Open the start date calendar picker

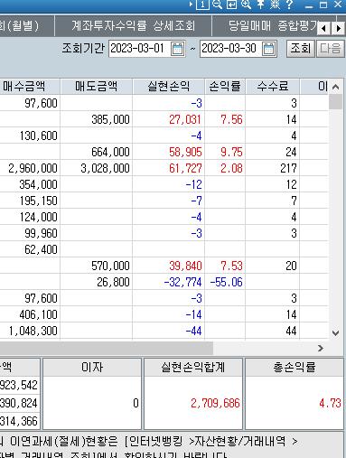click(177, 49)
